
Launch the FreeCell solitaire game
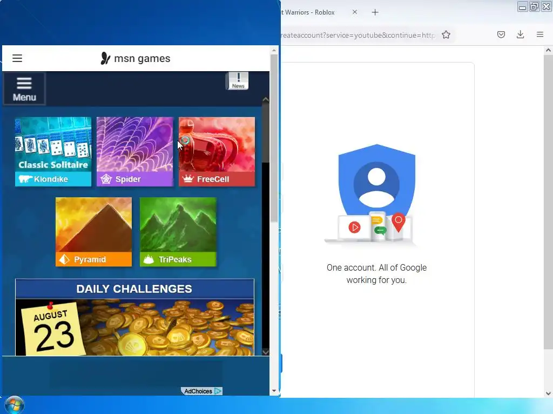click(217, 151)
